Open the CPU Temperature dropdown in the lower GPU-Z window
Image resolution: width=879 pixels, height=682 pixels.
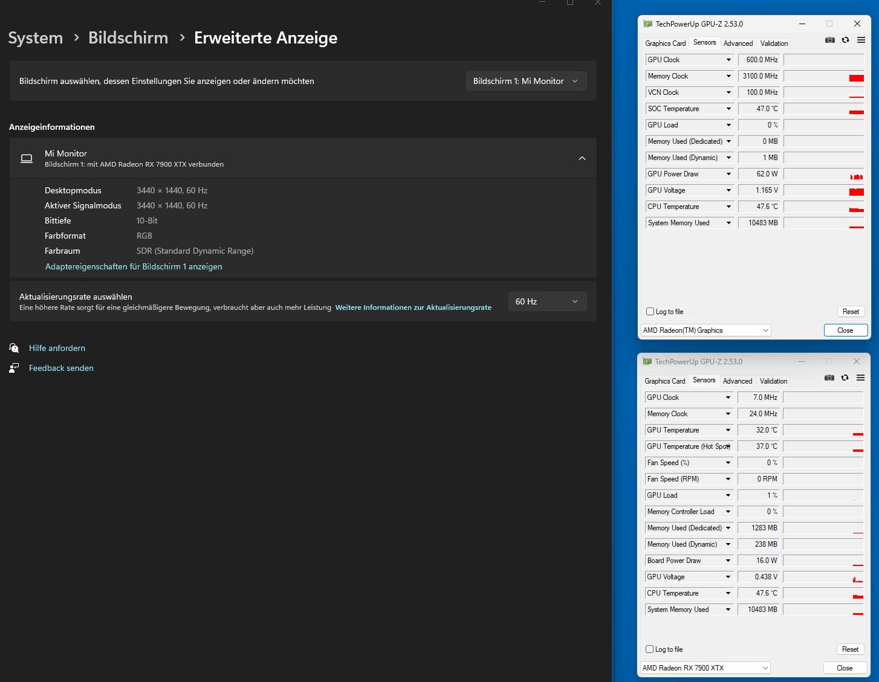728,593
